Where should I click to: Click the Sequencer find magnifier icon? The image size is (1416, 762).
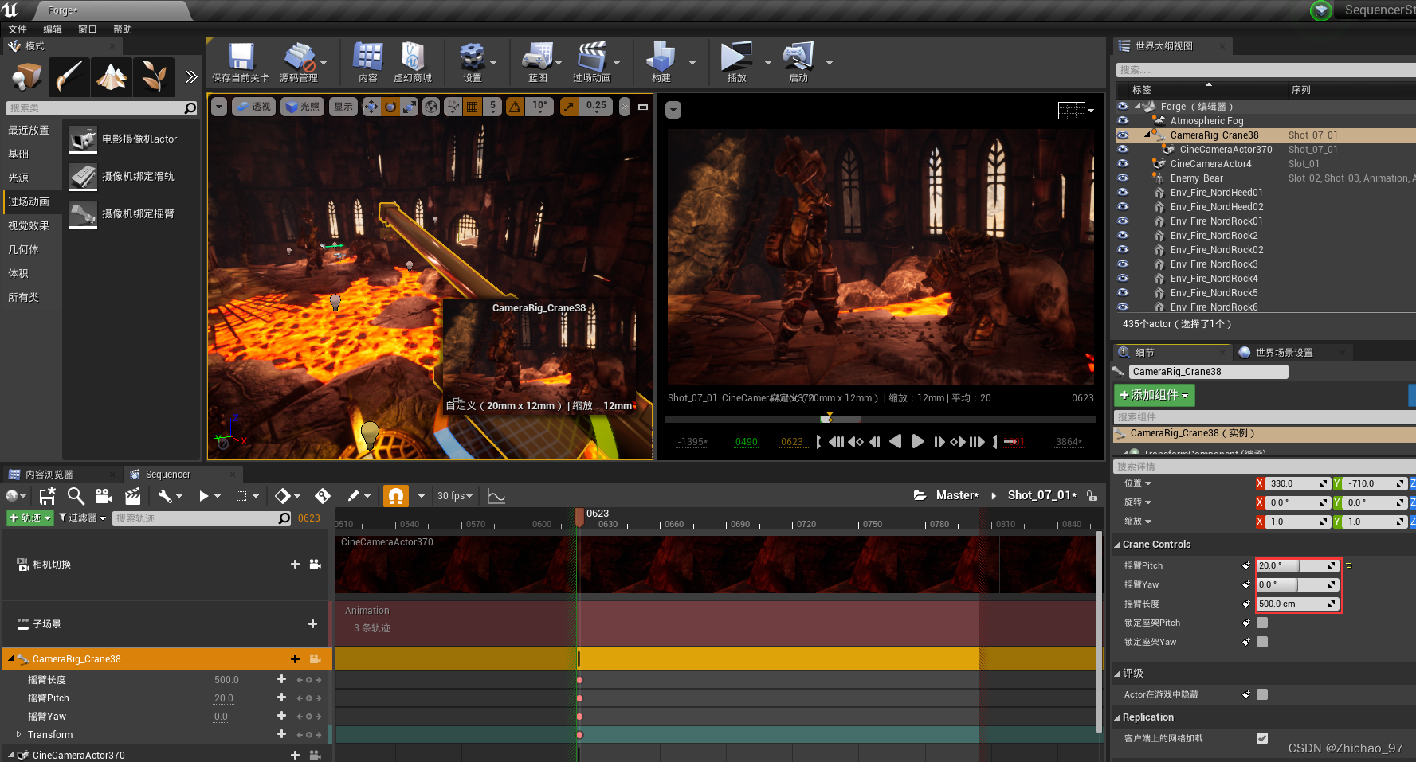point(76,496)
